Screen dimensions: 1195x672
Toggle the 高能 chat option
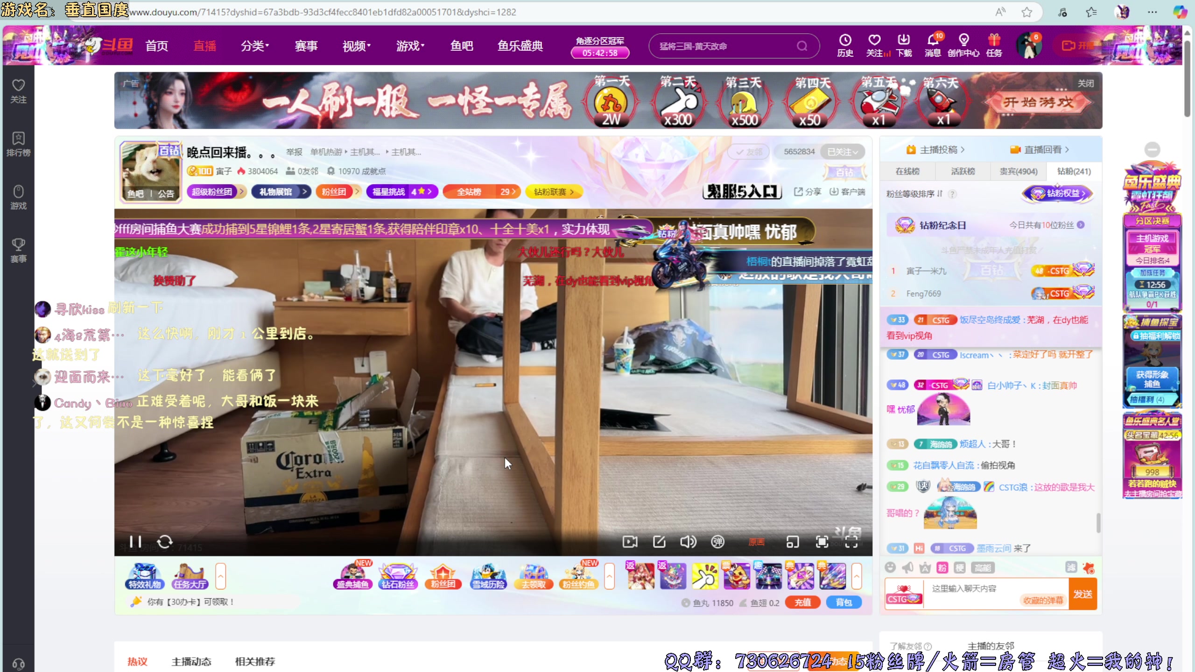pyautogui.click(x=983, y=567)
